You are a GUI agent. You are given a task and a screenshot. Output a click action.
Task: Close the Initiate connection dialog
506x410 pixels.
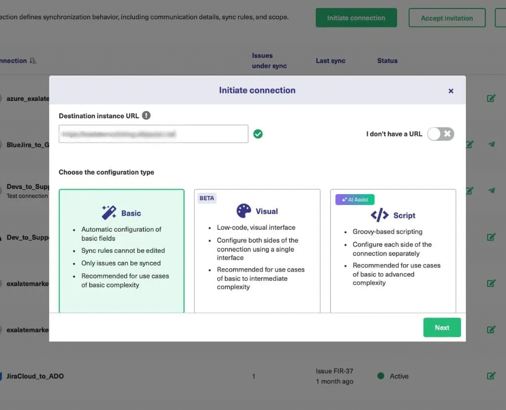[451, 91]
